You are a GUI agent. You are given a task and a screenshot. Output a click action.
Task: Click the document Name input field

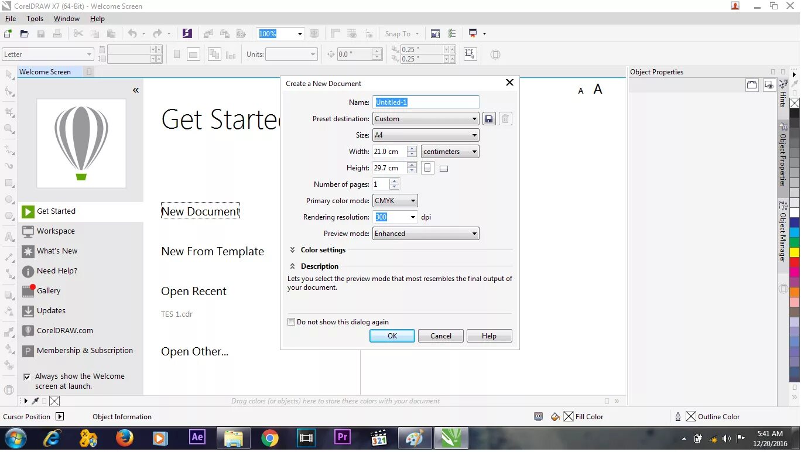[x=426, y=102]
